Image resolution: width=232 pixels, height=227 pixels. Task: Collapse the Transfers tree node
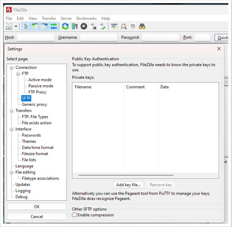pyautogui.click(x=12, y=111)
